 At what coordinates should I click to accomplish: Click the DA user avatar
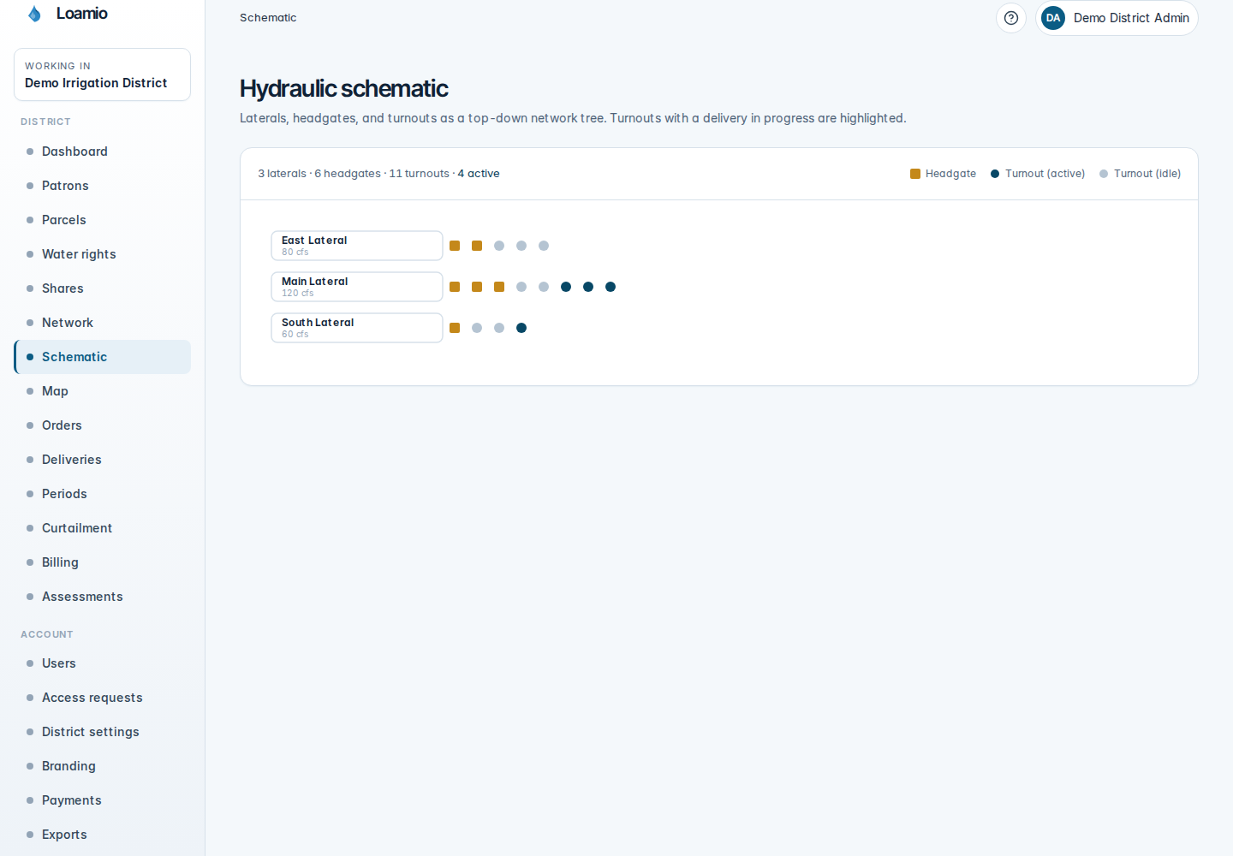[1053, 18]
